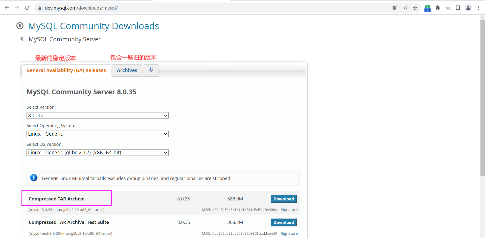Click the Generic Linux Minimal tarballs notice text
485x238 pixels.
click(136, 178)
